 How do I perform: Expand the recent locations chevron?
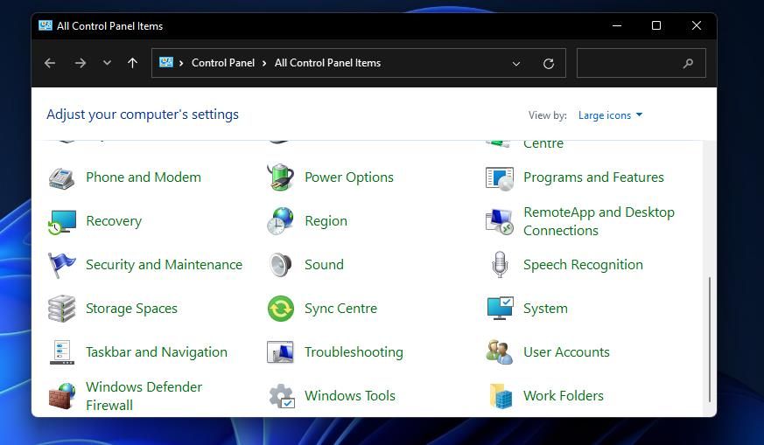coord(107,63)
